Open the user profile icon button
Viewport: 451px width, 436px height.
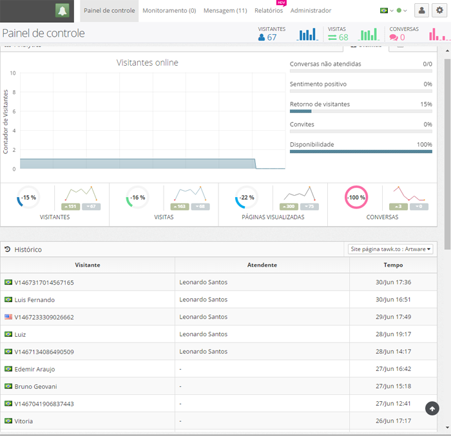point(421,11)
